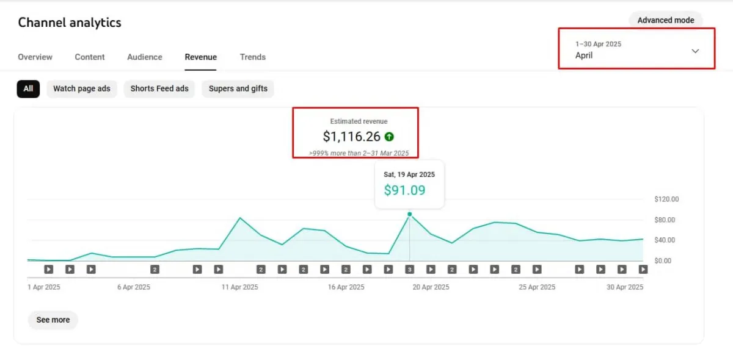This screenshot has width=733, height=355.
Task: Click the video marker under 9 Apr
Action: click(197, 269)
